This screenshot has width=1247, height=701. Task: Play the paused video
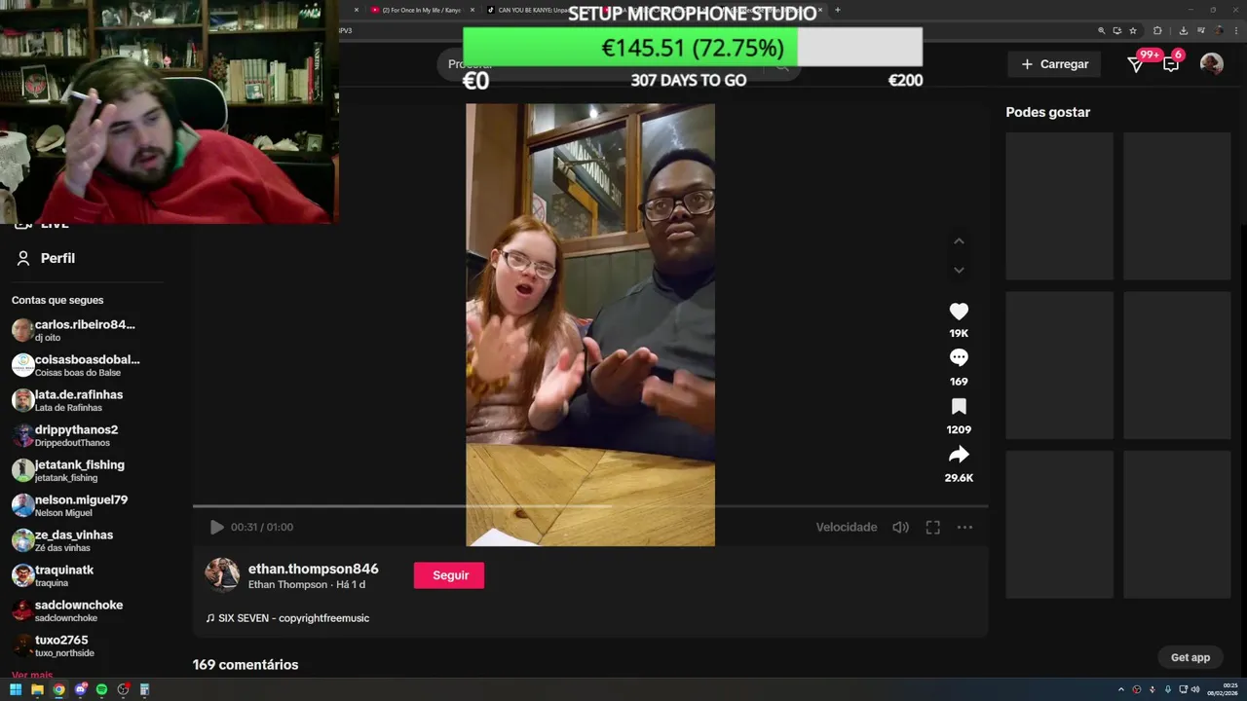click(216, 527)
